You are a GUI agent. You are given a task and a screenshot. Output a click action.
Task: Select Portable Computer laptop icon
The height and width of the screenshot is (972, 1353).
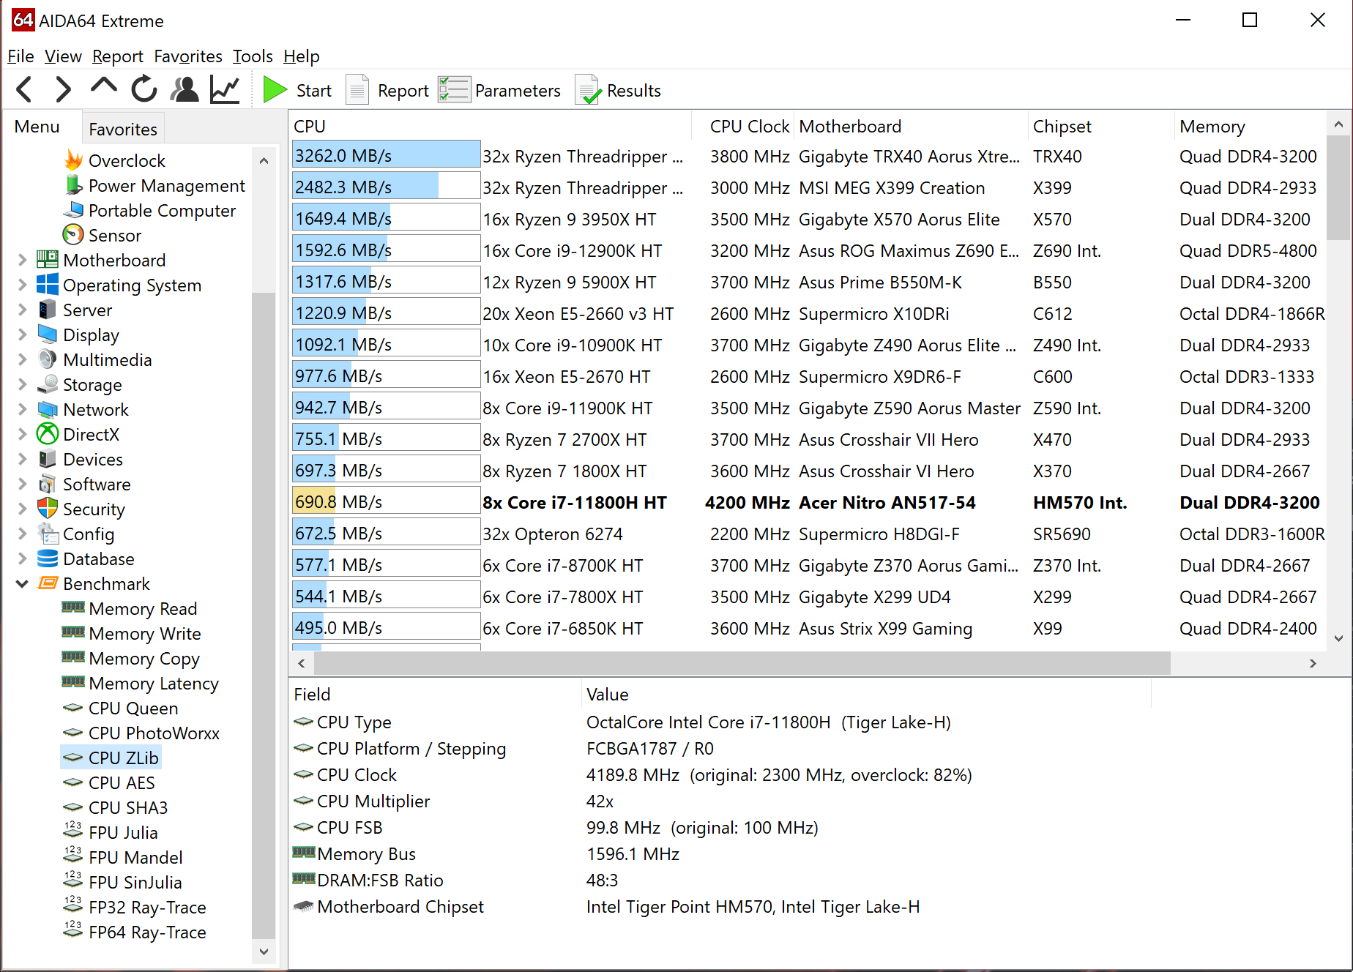click(73, 210)
